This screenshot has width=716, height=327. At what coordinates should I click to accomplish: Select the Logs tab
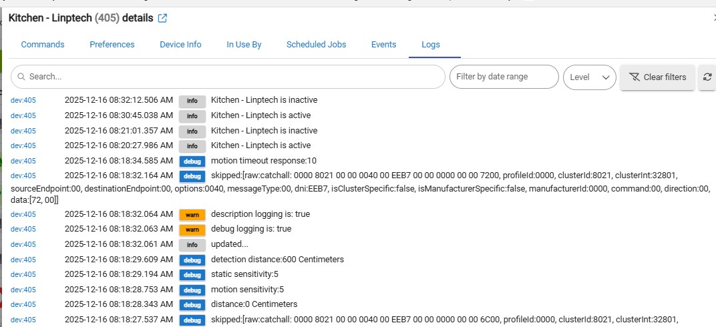coord(431,45)
